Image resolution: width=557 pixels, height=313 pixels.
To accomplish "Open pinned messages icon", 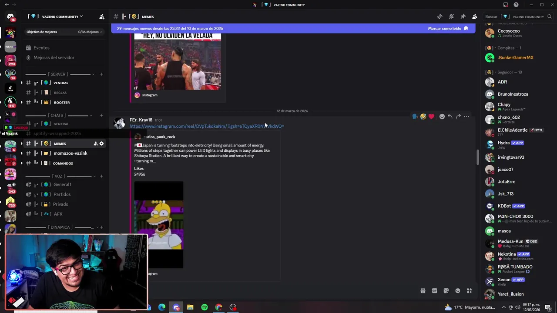I will [463, 17].
